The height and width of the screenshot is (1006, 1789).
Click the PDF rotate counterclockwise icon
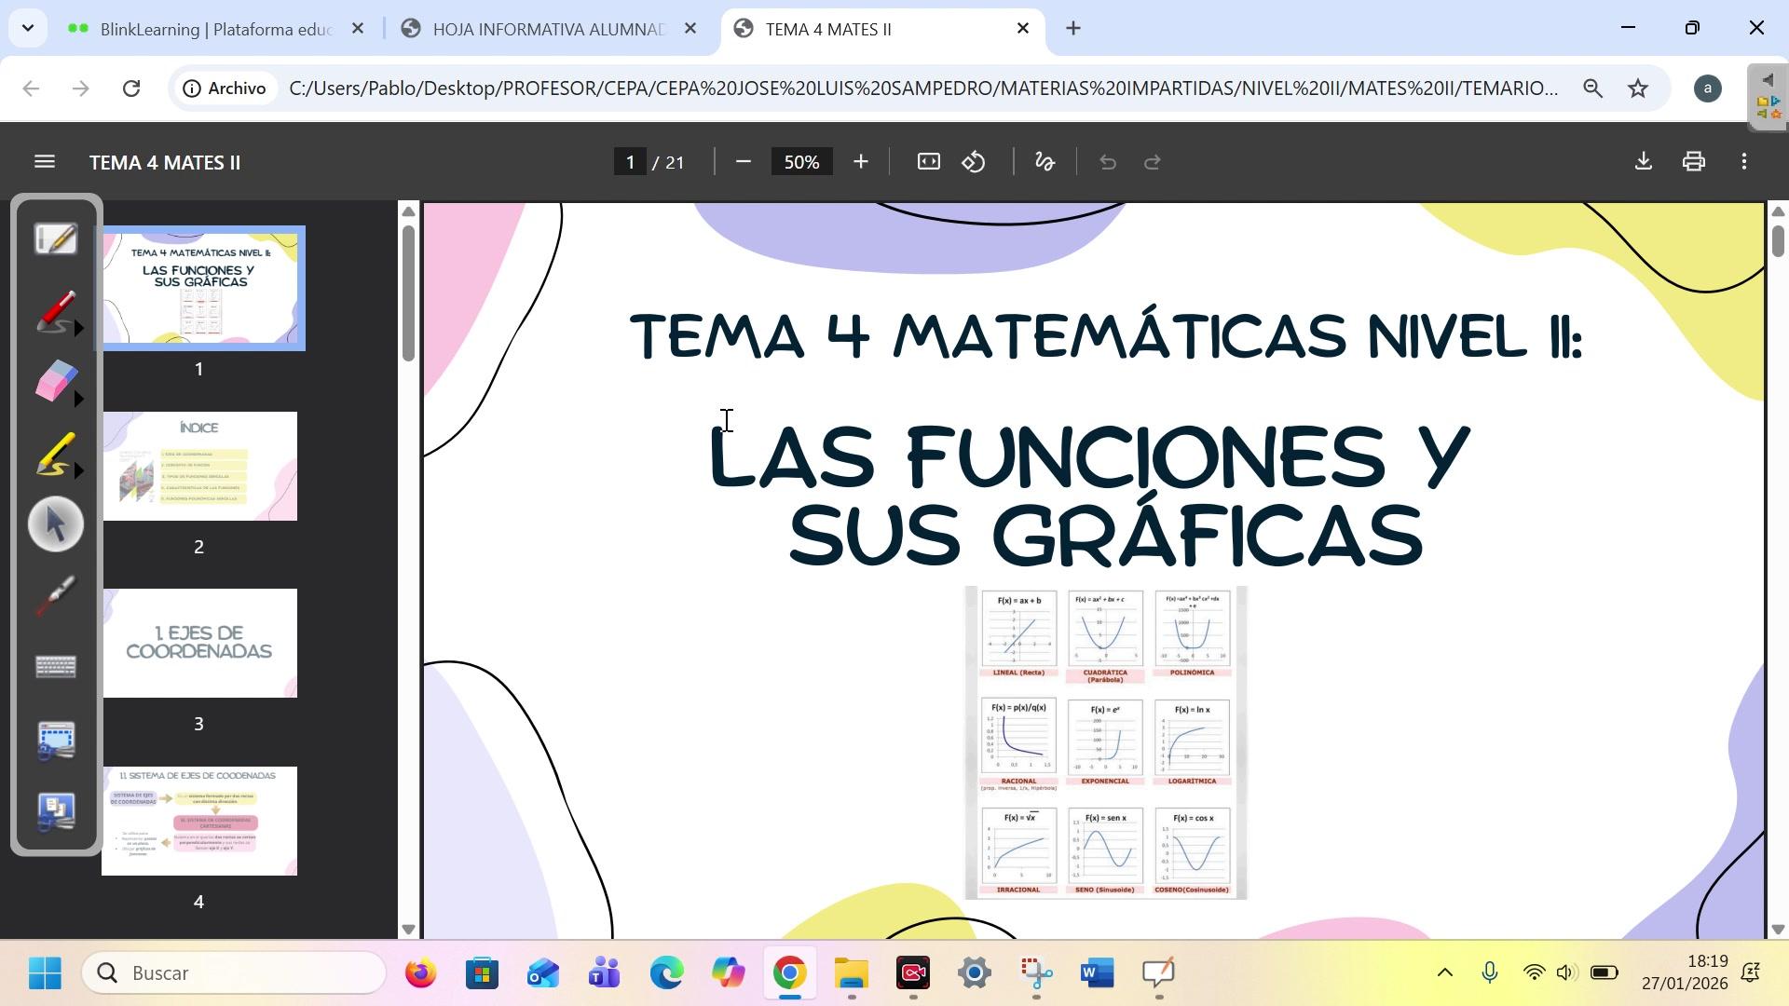974,162
